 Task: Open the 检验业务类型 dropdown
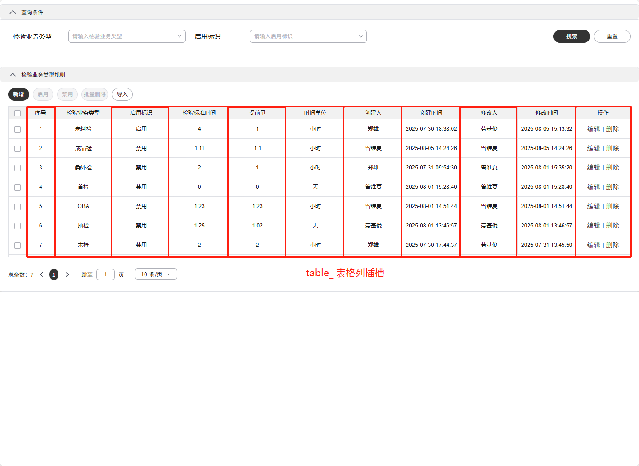point(127,36)
